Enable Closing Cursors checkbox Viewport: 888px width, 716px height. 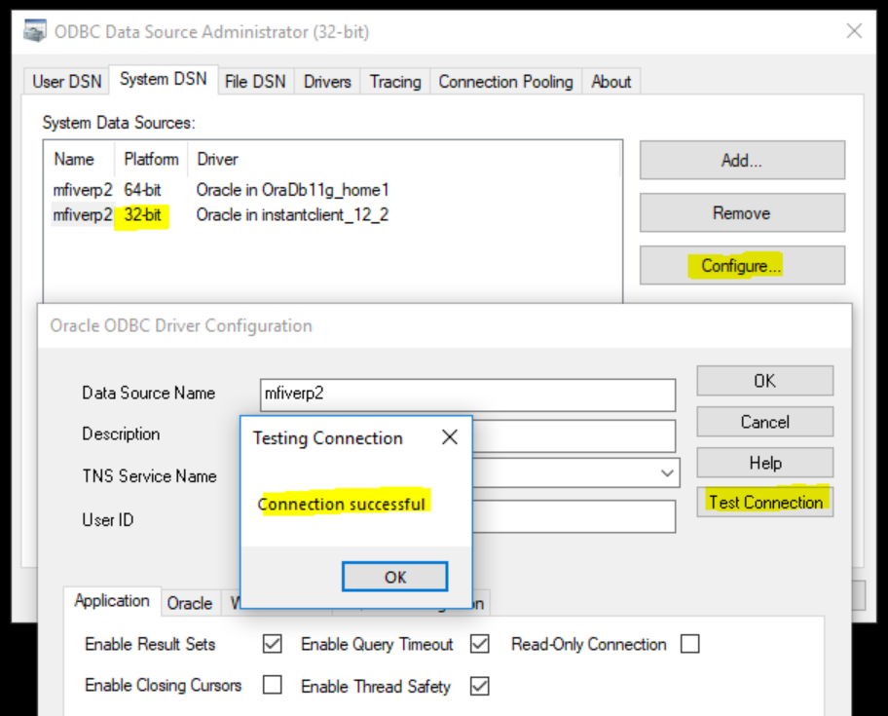tap(273, 686)
